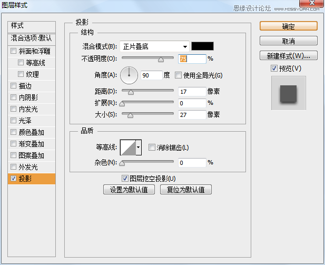Click 设置为默认值 button
Viewport: 325px width, 265px height.
129,190
